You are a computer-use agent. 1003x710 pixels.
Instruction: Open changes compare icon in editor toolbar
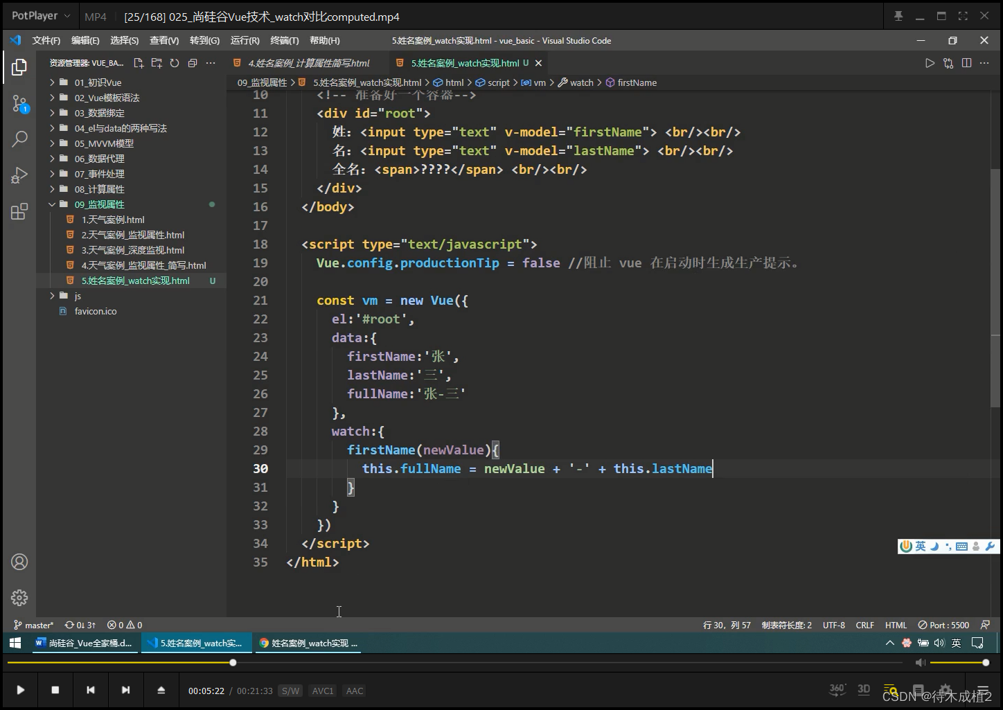point(948,63)
